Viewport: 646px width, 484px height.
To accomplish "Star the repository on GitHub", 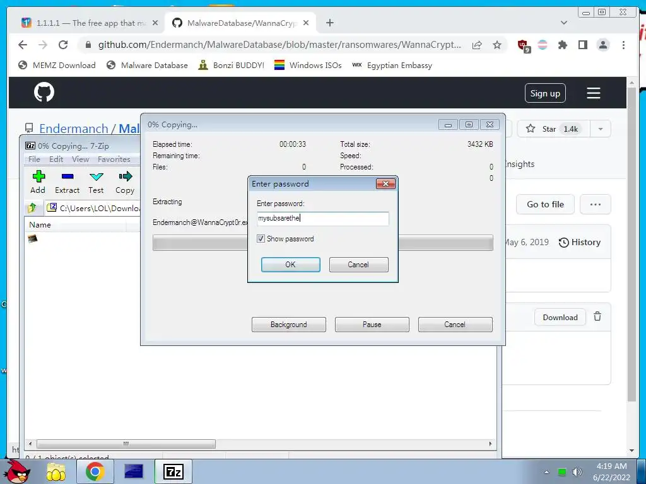I will [x=553, y=129].
